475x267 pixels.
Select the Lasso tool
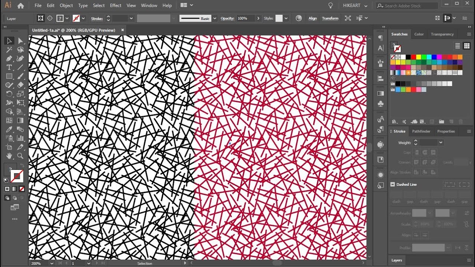click(21, 50)
